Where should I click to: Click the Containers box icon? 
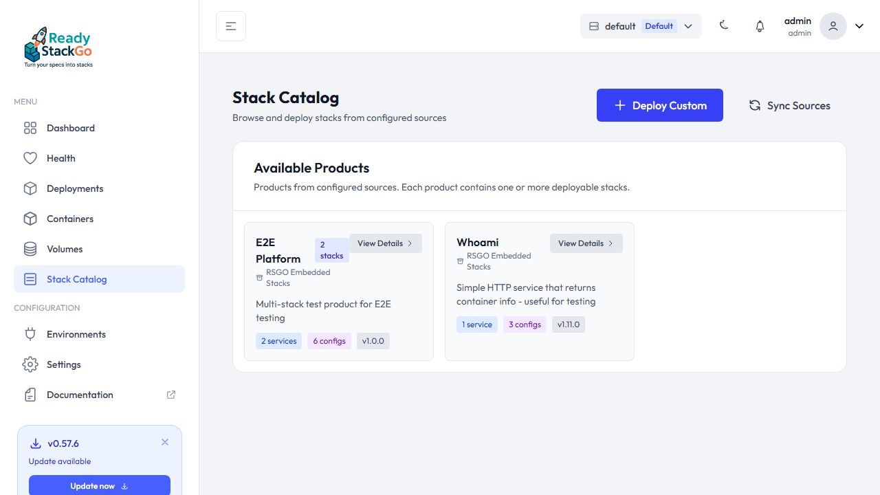(30, 219)
